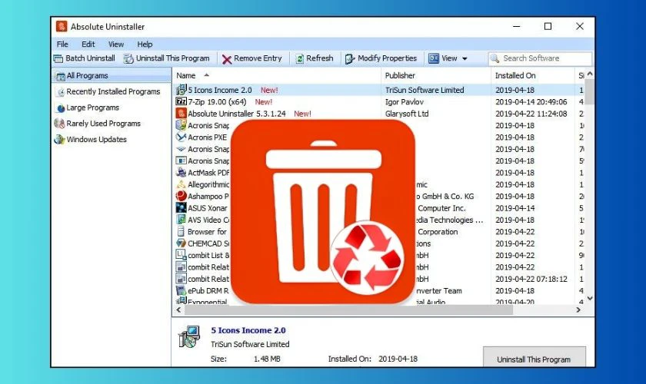The image size is (646, 384).
Task: Click the Allegorithmic row icon
Action: (x=181, y=184)
